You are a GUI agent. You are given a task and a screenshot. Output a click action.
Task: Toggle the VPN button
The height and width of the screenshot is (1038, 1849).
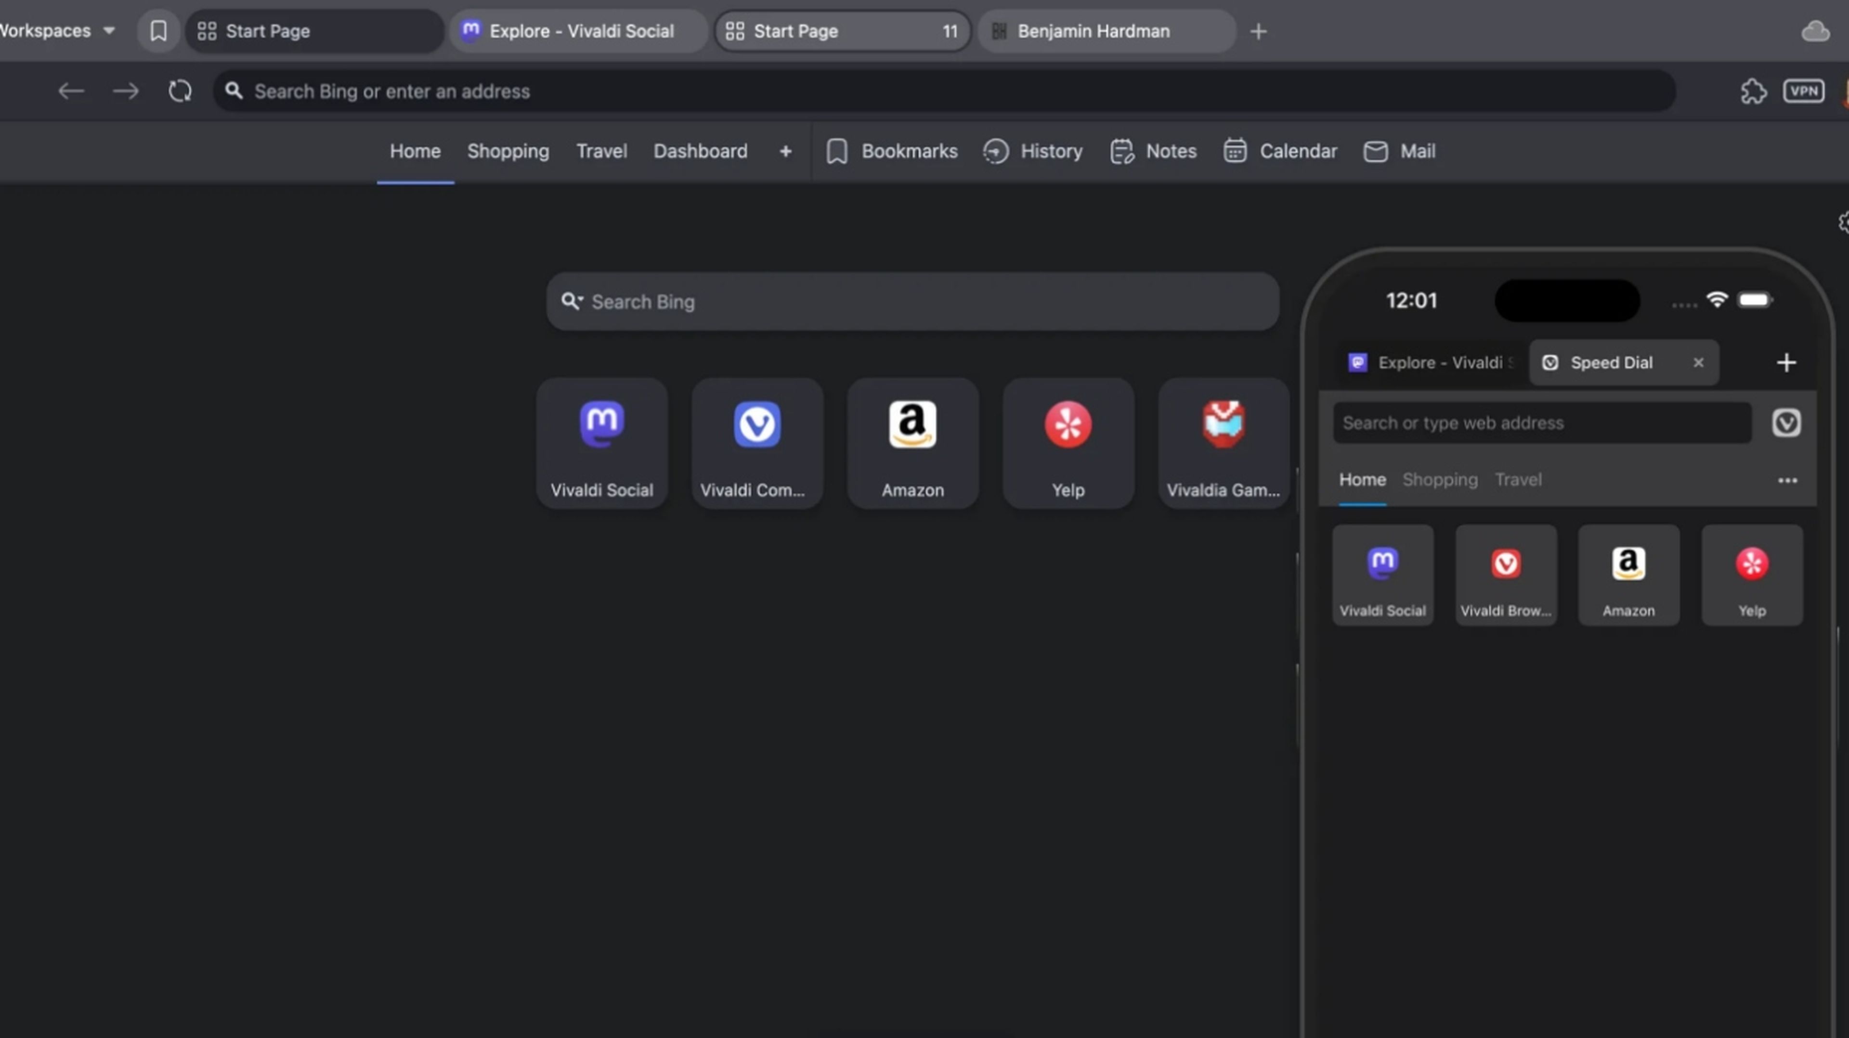pyautogui.click(x=1803, y=91)
